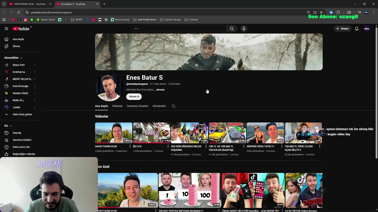Switch to the Gönderiler channel tab
The width and height of the screenshot is (378, 212).
coord(159,106)
